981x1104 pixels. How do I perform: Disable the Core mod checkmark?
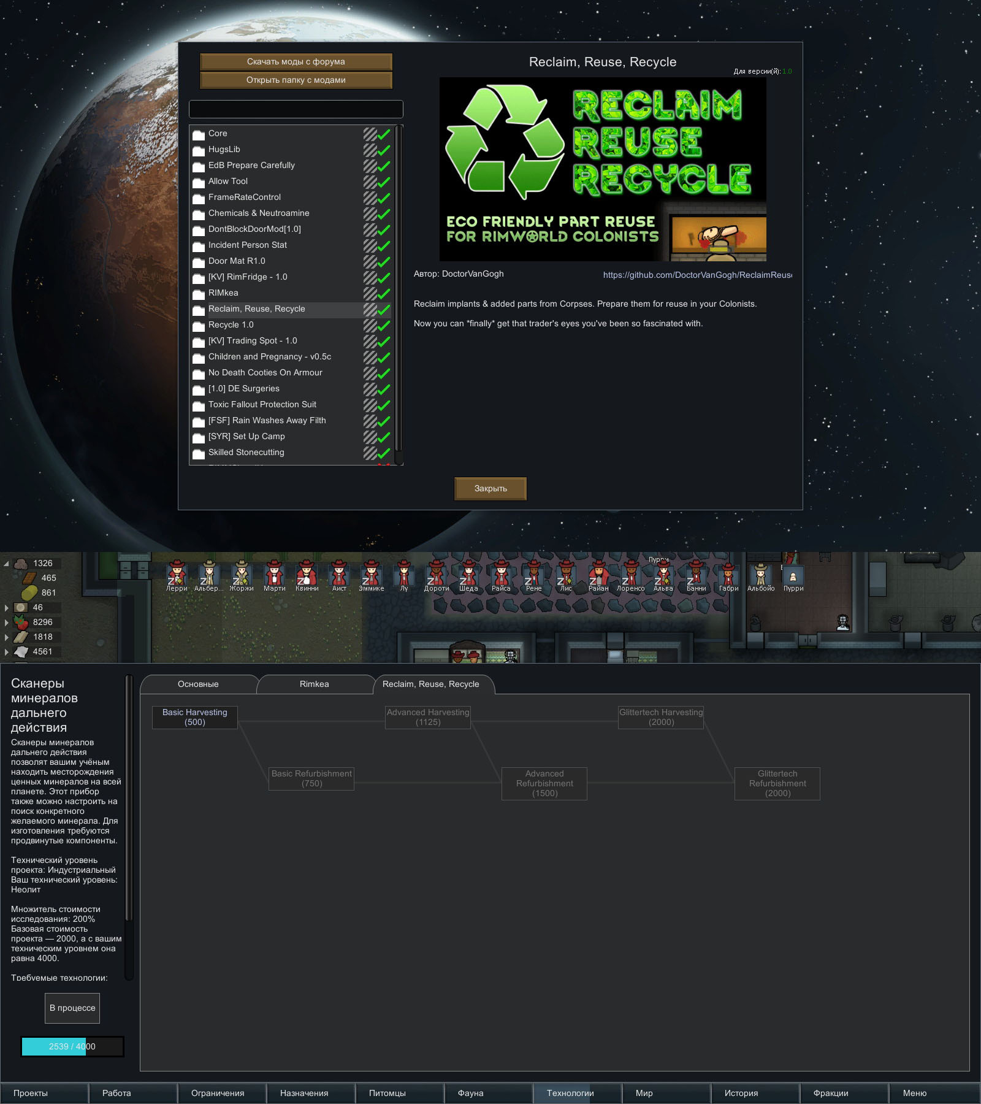[x=384, y=134]
